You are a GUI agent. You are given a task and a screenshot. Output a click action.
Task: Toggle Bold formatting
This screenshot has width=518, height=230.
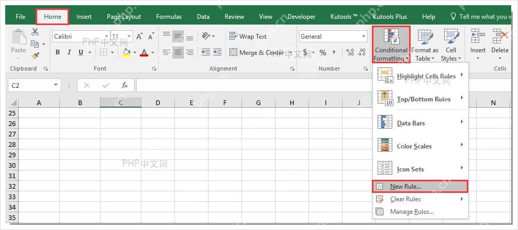point(58,52)
